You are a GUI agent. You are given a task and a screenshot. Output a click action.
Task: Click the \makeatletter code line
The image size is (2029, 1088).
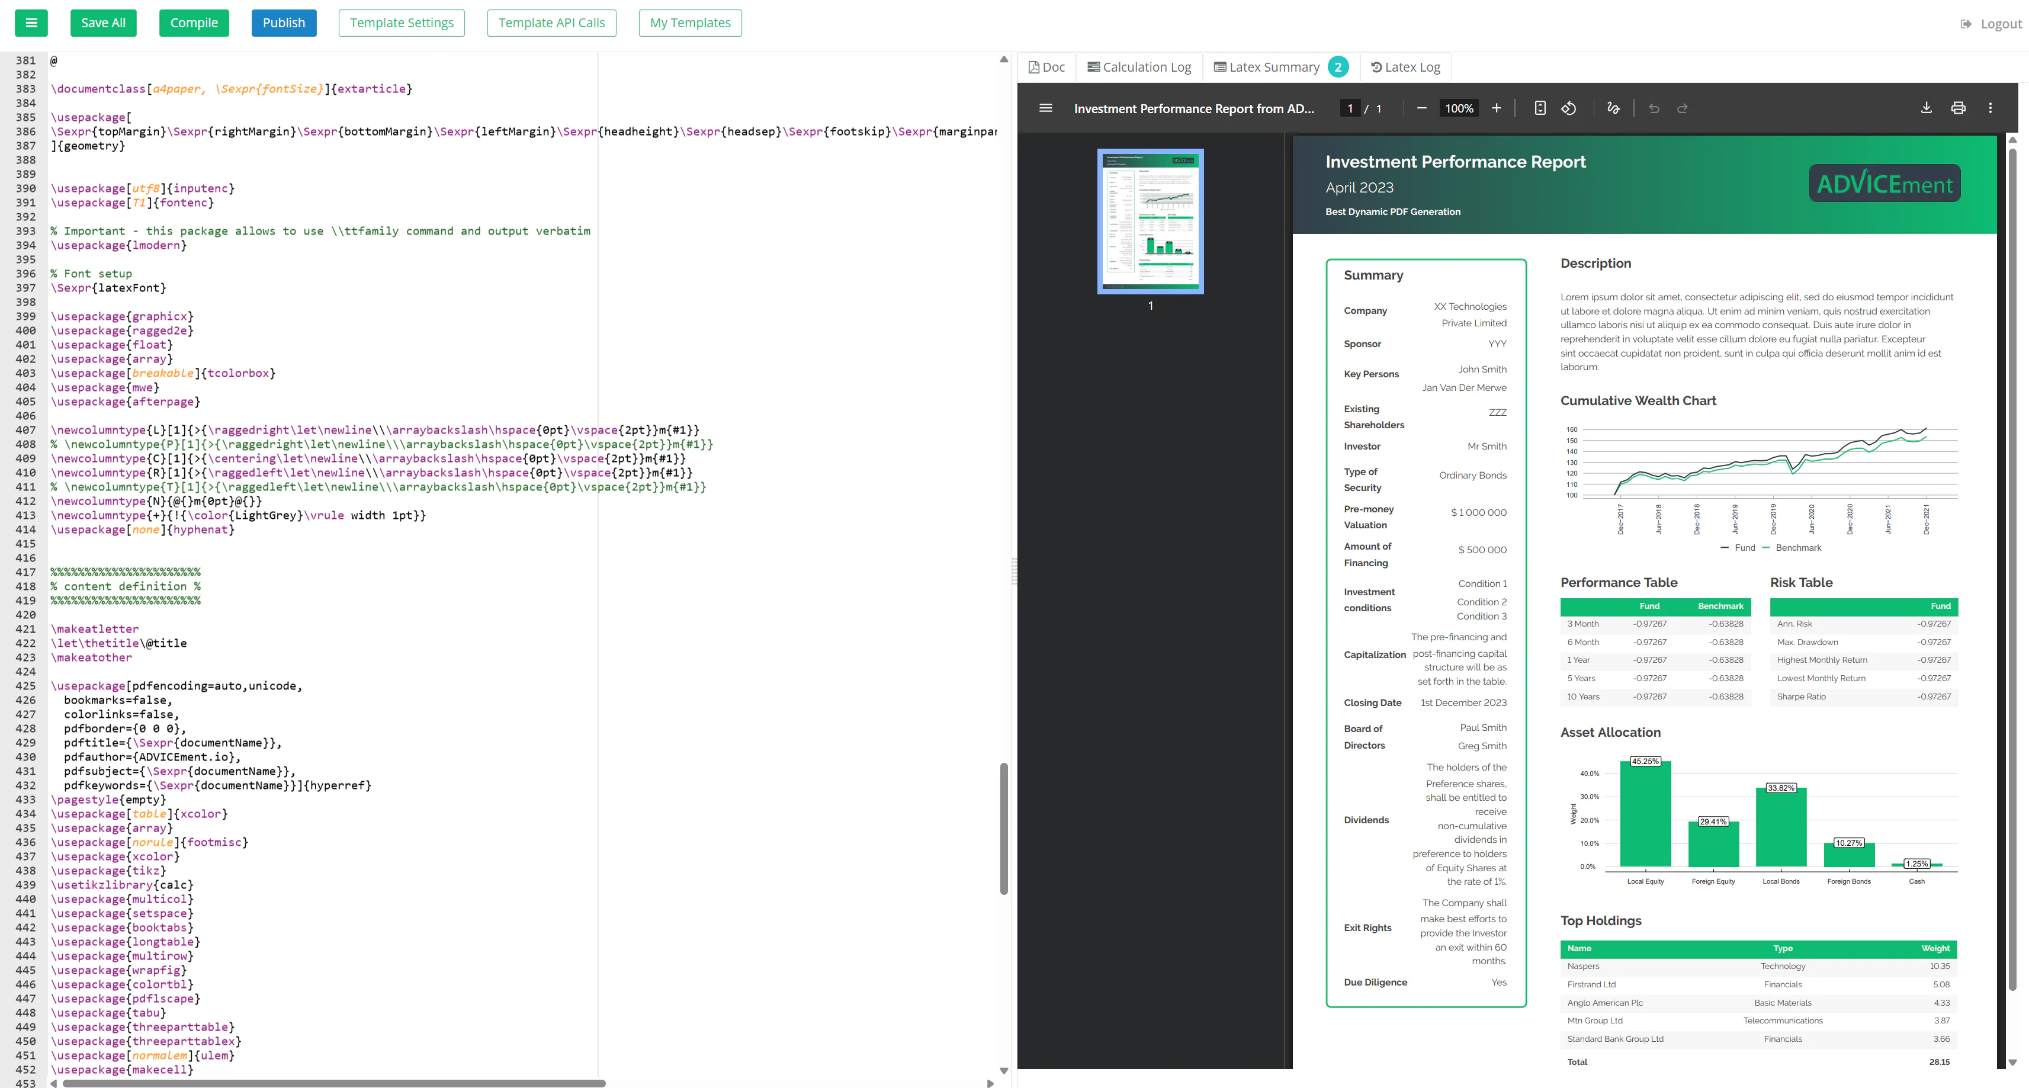tap(95, 628)
